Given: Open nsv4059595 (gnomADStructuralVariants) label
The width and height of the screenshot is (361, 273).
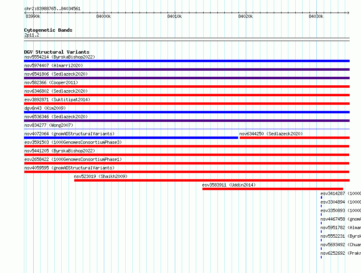Looking at the screenshot, I should tap(69, 168).
